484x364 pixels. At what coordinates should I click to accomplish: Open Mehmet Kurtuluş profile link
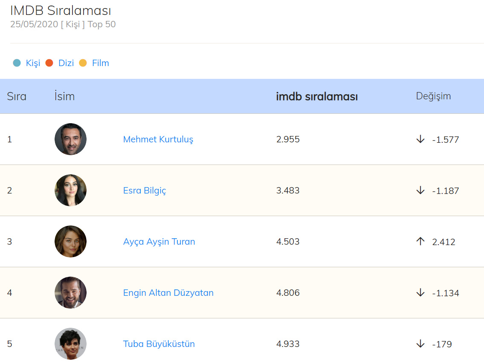[x=158, y=139]
